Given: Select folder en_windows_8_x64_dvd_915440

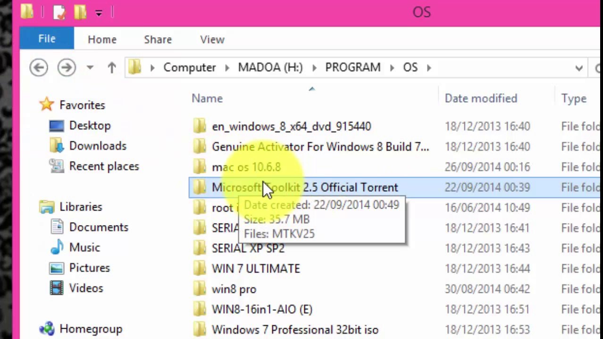Looking at the screenshot, I should (x=291, y=126).
